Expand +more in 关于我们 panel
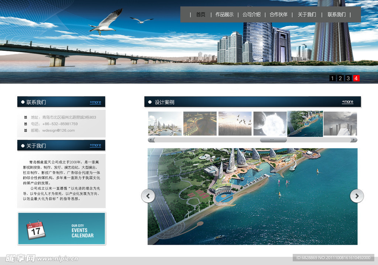Image resolution: width=378 pixels, height=265 pixels. (95, 145)
